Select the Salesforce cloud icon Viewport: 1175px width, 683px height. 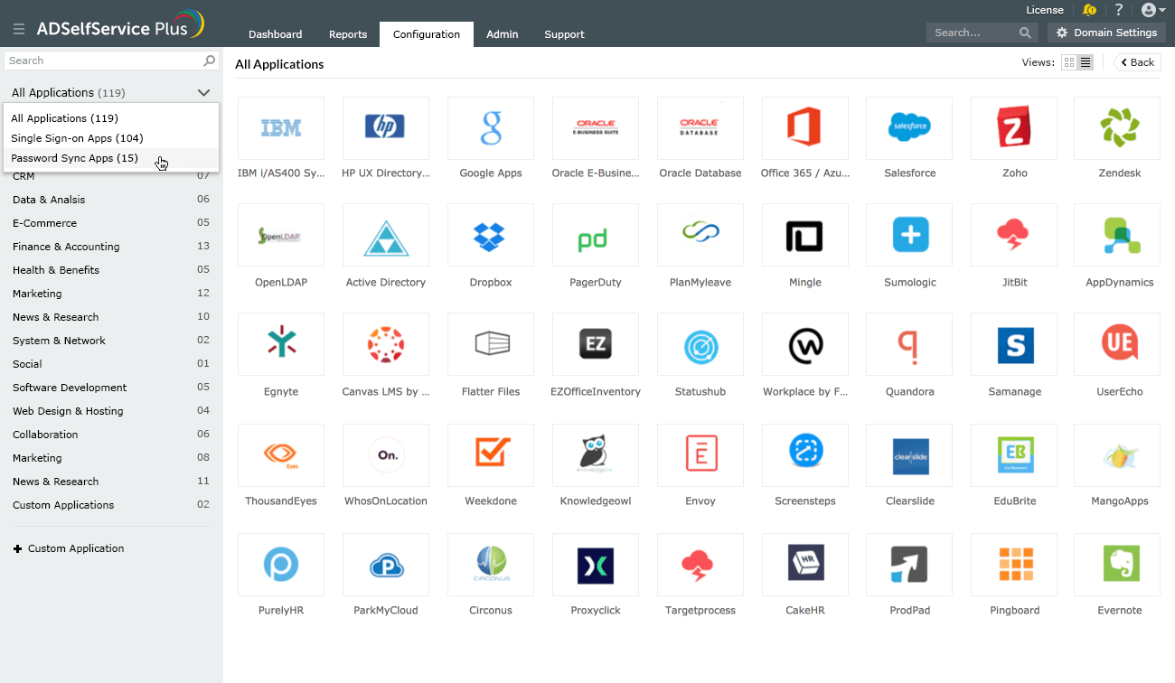click(909, 128)
